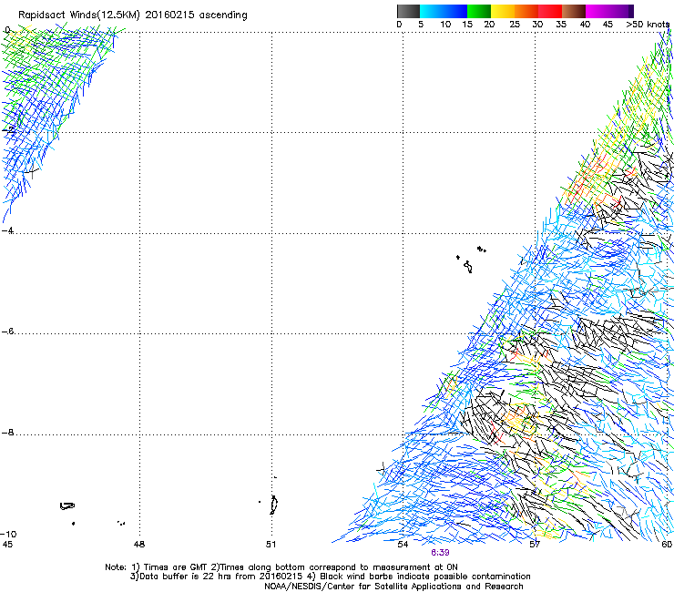Click the '>50 knots' legend label
674x592 pixels.
tap(648, 25)
